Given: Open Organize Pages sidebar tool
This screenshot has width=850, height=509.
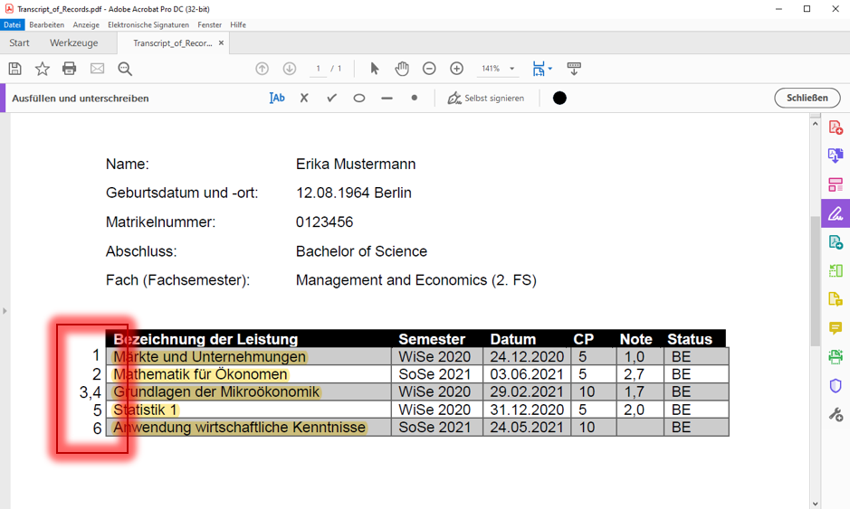Looking at the screenshot, I should [836, 184].
